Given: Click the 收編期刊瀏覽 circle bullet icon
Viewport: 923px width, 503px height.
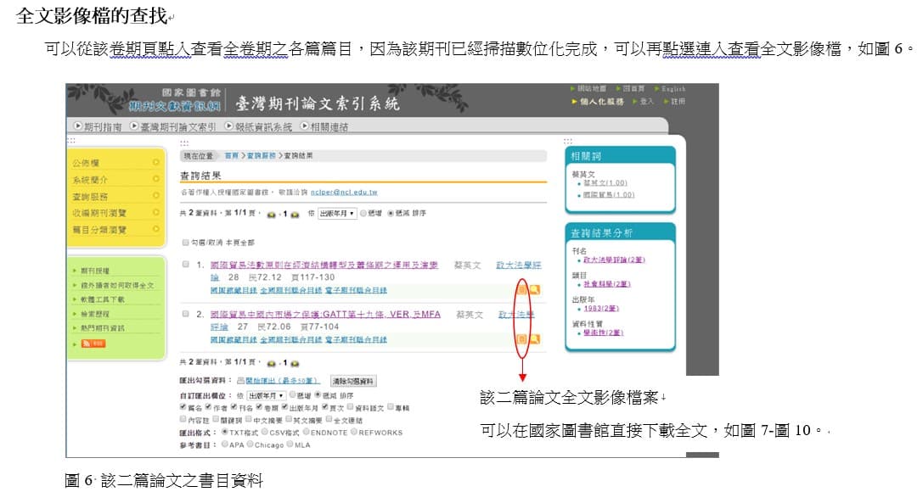Looking at the screenshot, I should coord(156,212).
